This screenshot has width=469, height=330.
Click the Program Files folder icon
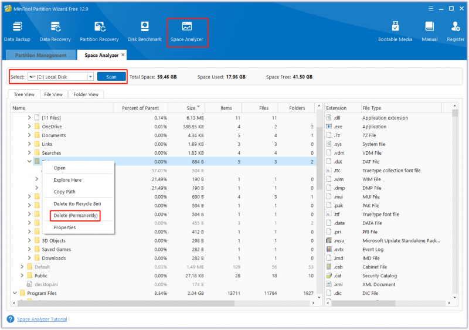(x=22, y=293)
